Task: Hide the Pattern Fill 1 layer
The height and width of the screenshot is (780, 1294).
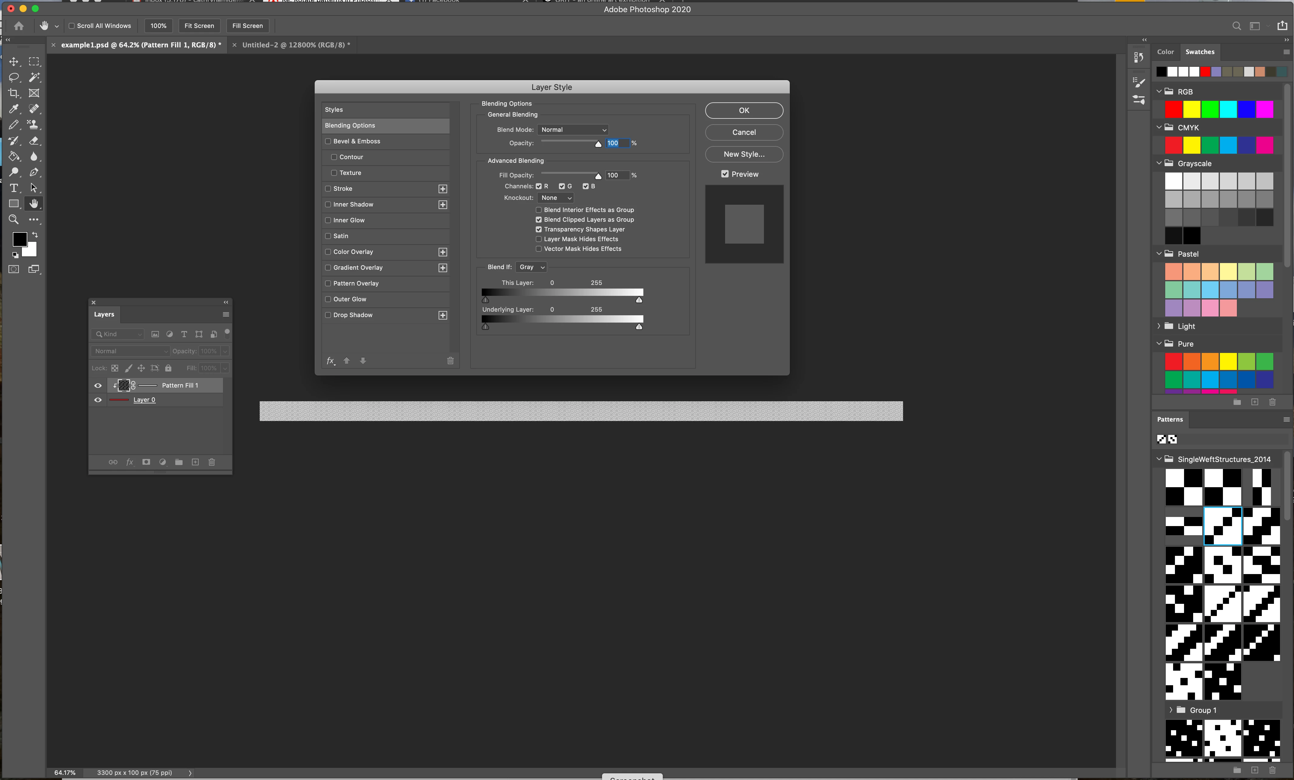Action: click(x=98, y=385)
